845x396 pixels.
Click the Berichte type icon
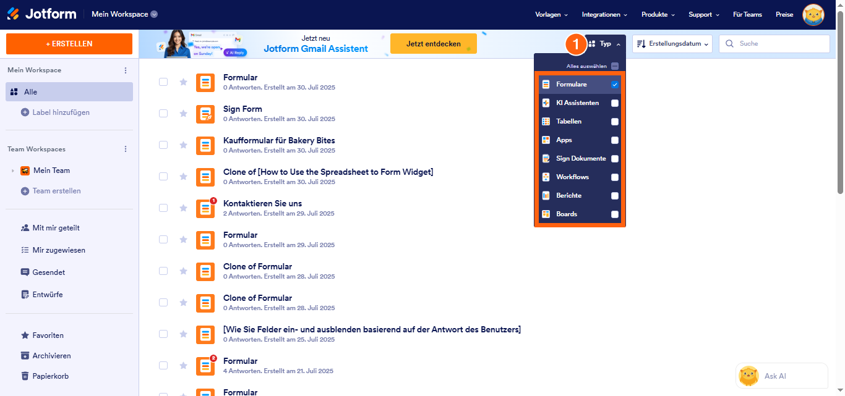tap(546, 195)
